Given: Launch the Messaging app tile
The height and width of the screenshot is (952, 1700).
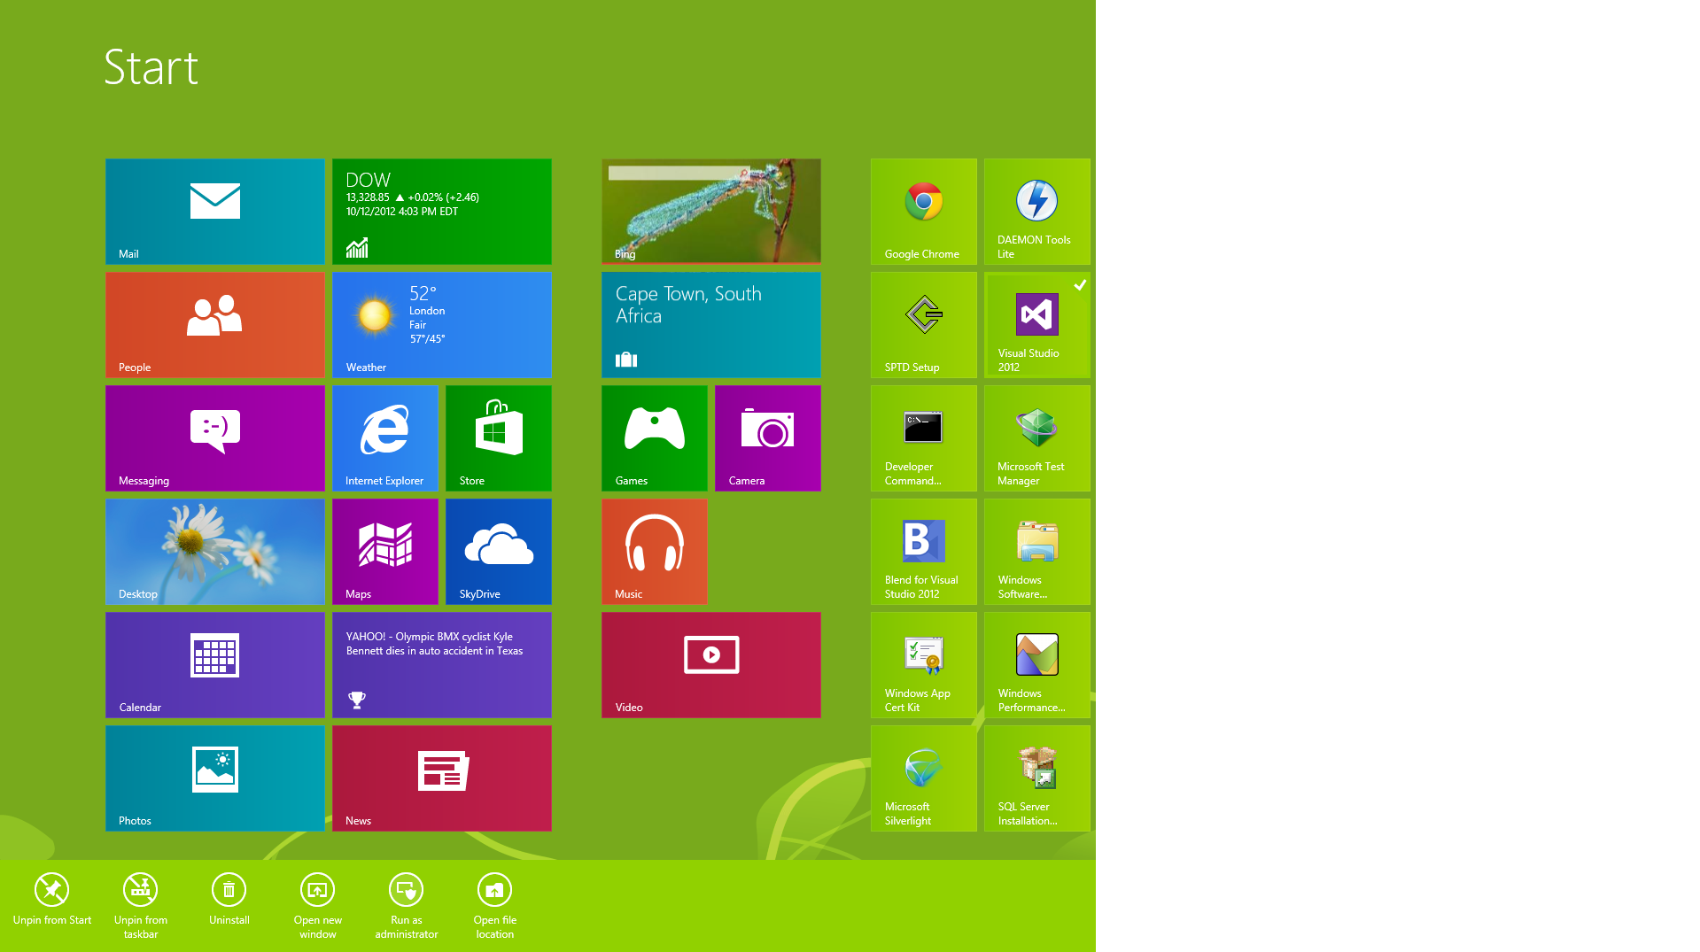Looking at the screenshot, I should 215,438.
